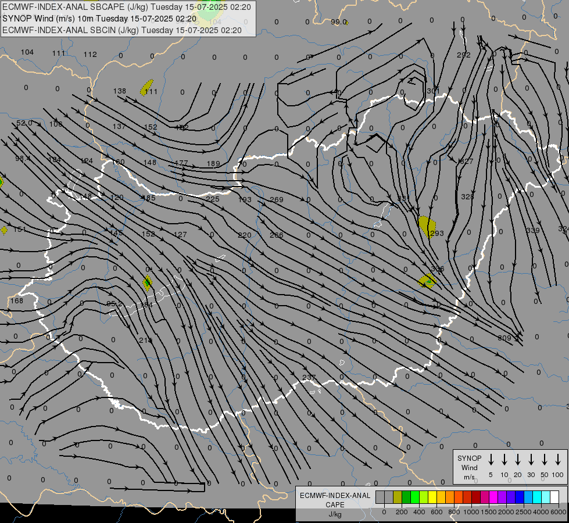Image resolution: width=569 pixels, height=523 pixels.
Task: Click the SBCIN layer title line
Action: [122, 30]
